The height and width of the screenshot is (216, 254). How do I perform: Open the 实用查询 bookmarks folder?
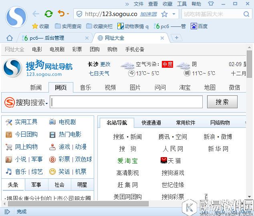[x=68, y=26]
